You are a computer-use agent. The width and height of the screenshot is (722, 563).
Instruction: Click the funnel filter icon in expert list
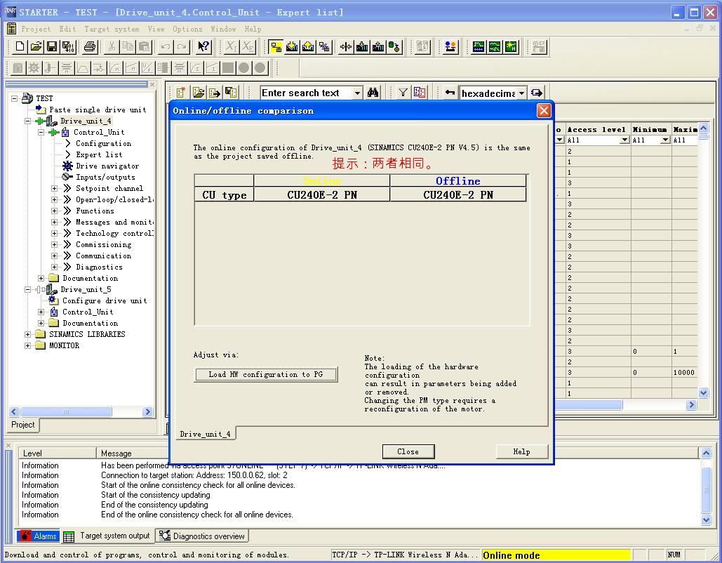(403, 93)
